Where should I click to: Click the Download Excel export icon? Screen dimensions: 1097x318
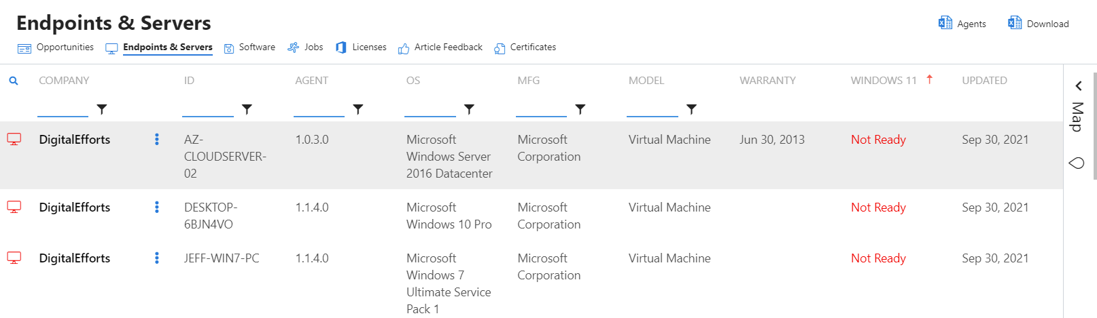coord(1014,23)
